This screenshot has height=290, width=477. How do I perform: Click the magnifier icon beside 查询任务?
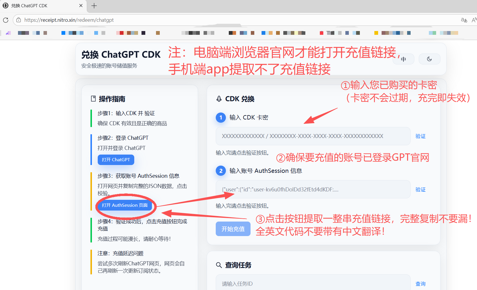click(x=219, y=265)
